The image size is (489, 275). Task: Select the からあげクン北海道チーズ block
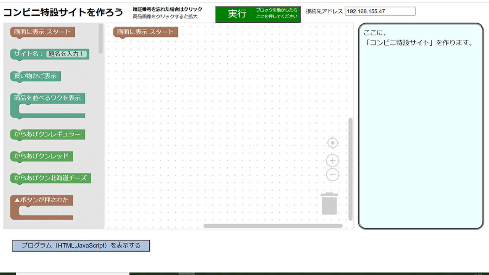click(51, 178)
